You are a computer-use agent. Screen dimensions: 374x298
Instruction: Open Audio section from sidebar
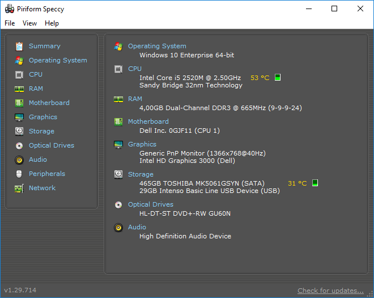[x=38, y=160]
